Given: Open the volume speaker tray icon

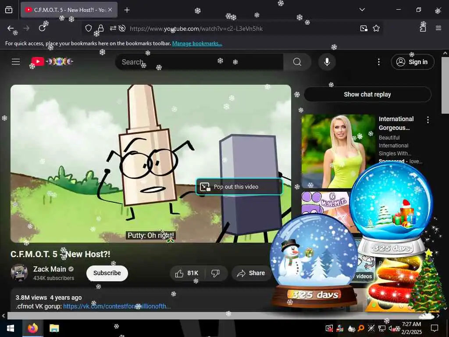Looking at the screenshot, I should (391, 328).
